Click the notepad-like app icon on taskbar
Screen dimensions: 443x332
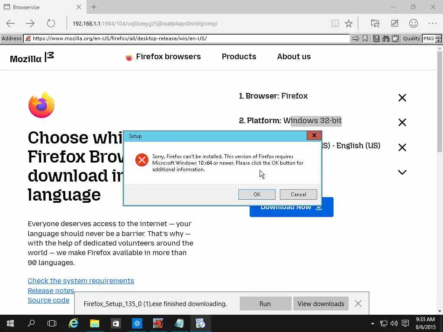(x=179, y=323)
